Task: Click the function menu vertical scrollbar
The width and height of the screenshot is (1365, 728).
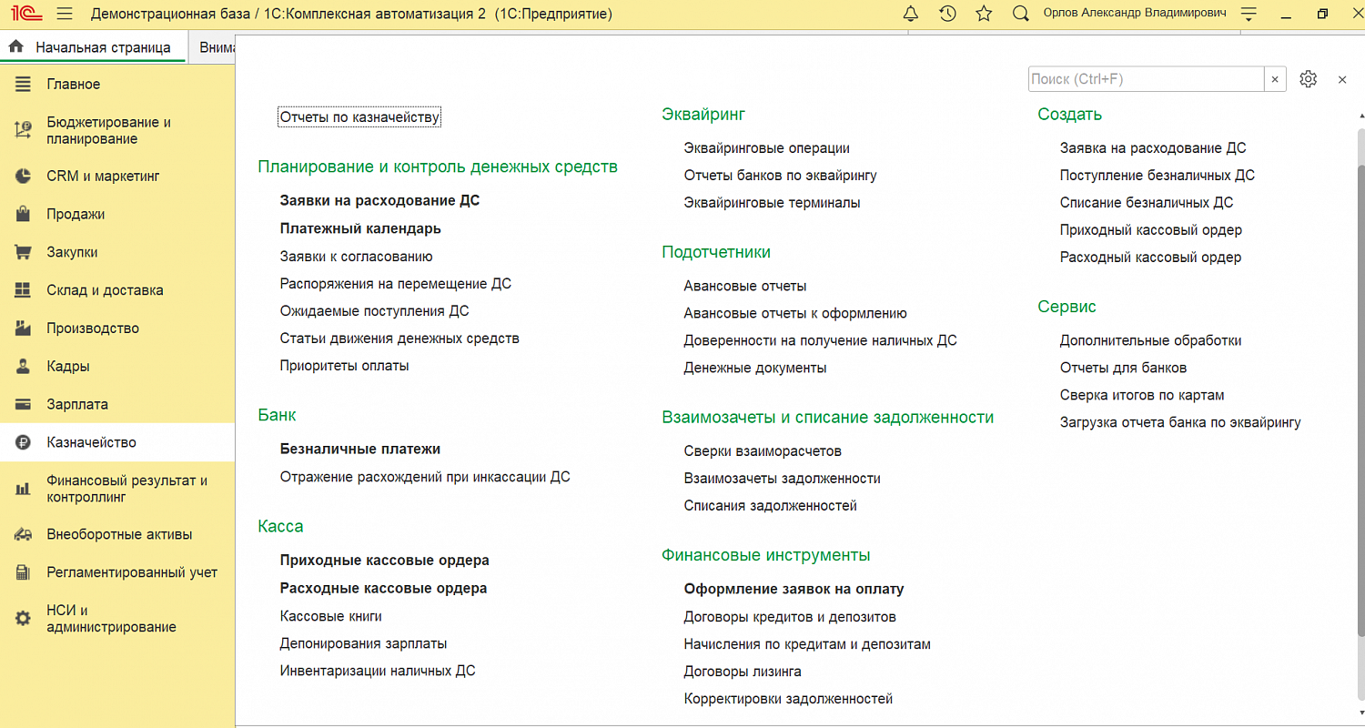Action: coord(1360,400)
